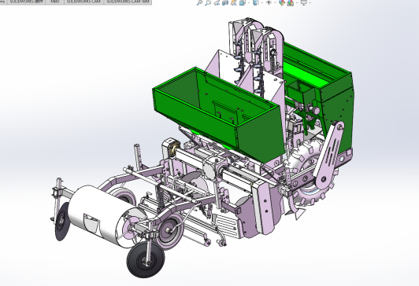
Task: Open the View Orientation cube icon
Action: pyautogui.click(x=243, y=2)
